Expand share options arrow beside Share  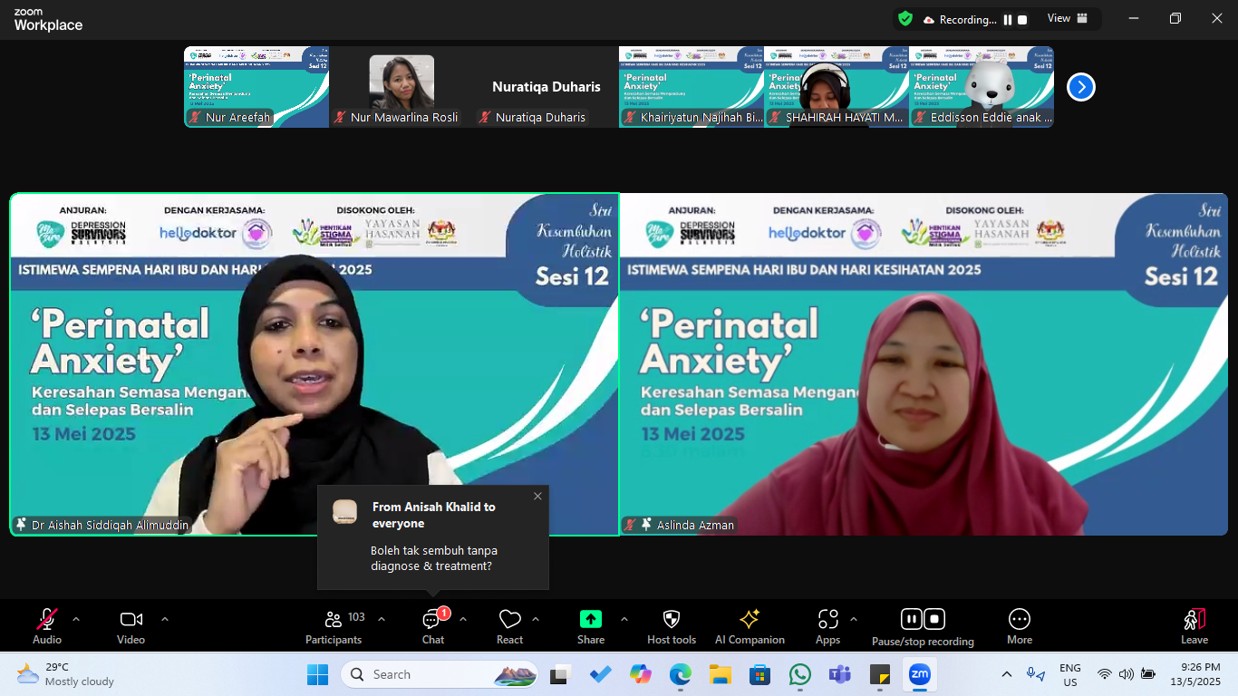[624, 619]
